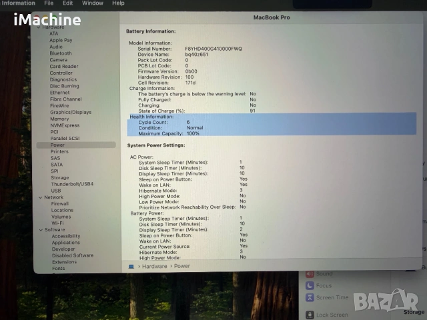Click Power in the path bar

182,266
